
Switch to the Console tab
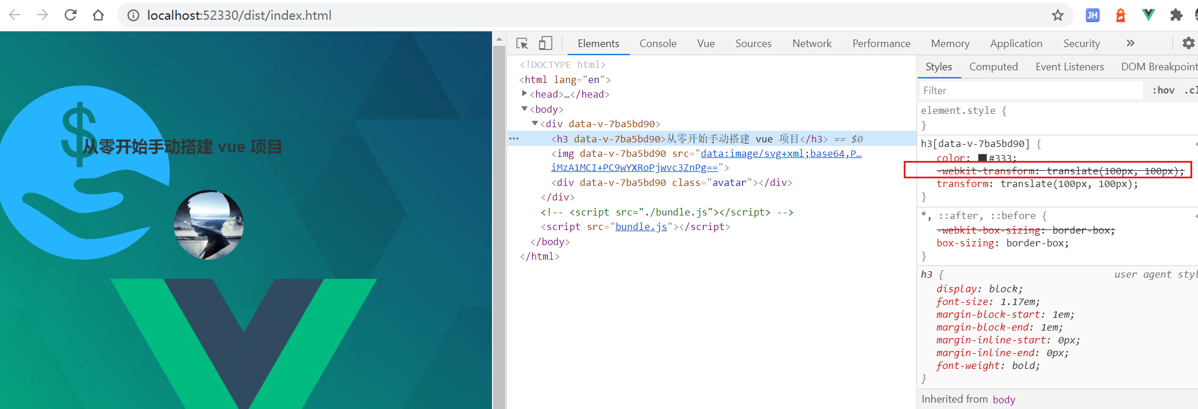click(x=658, y=44)
